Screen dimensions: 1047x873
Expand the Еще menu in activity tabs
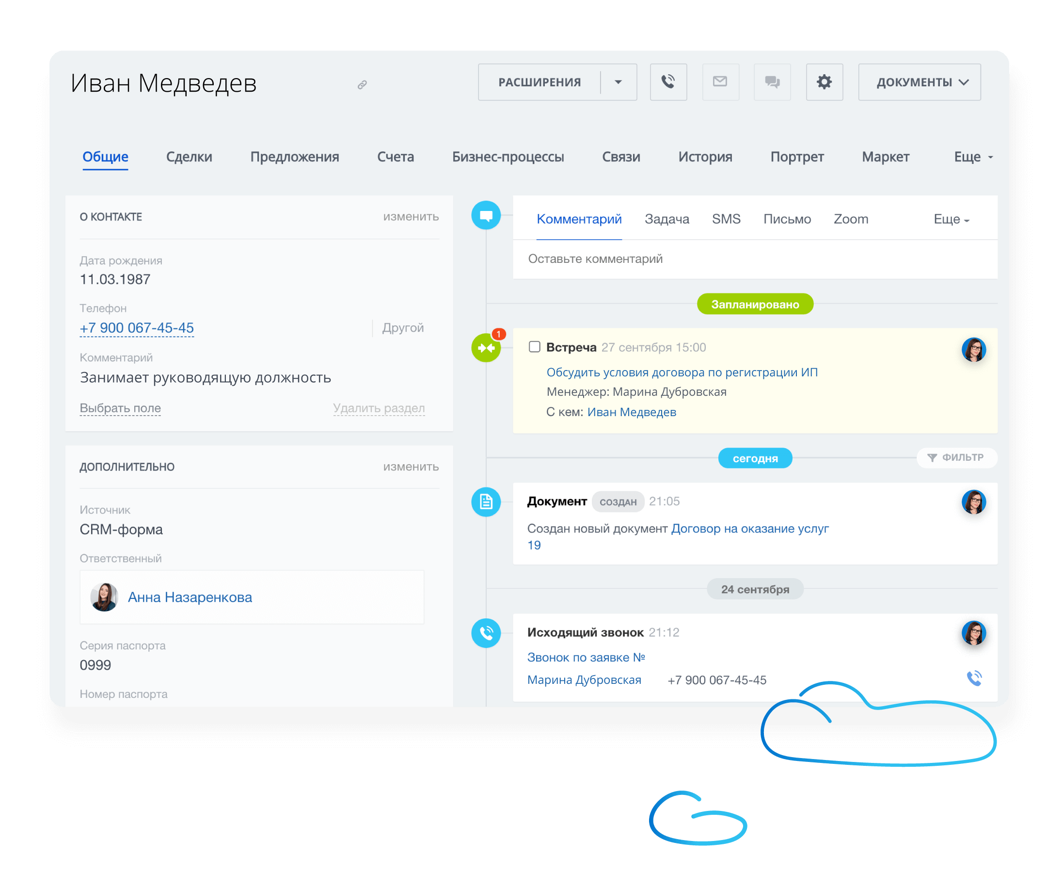(x=951, y=220)
